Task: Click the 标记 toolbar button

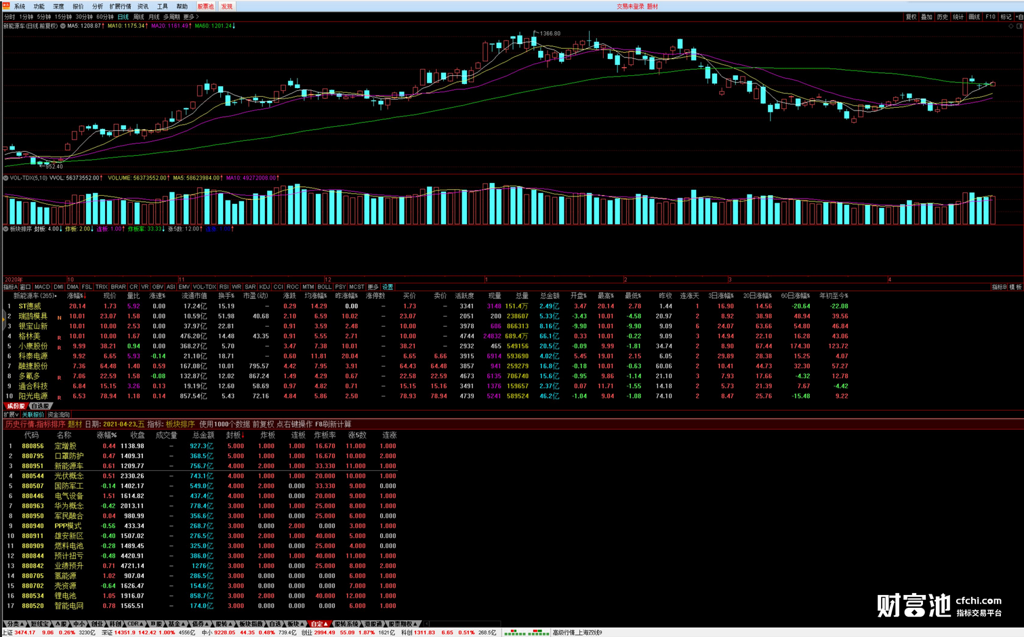Action: (1006, 17)
